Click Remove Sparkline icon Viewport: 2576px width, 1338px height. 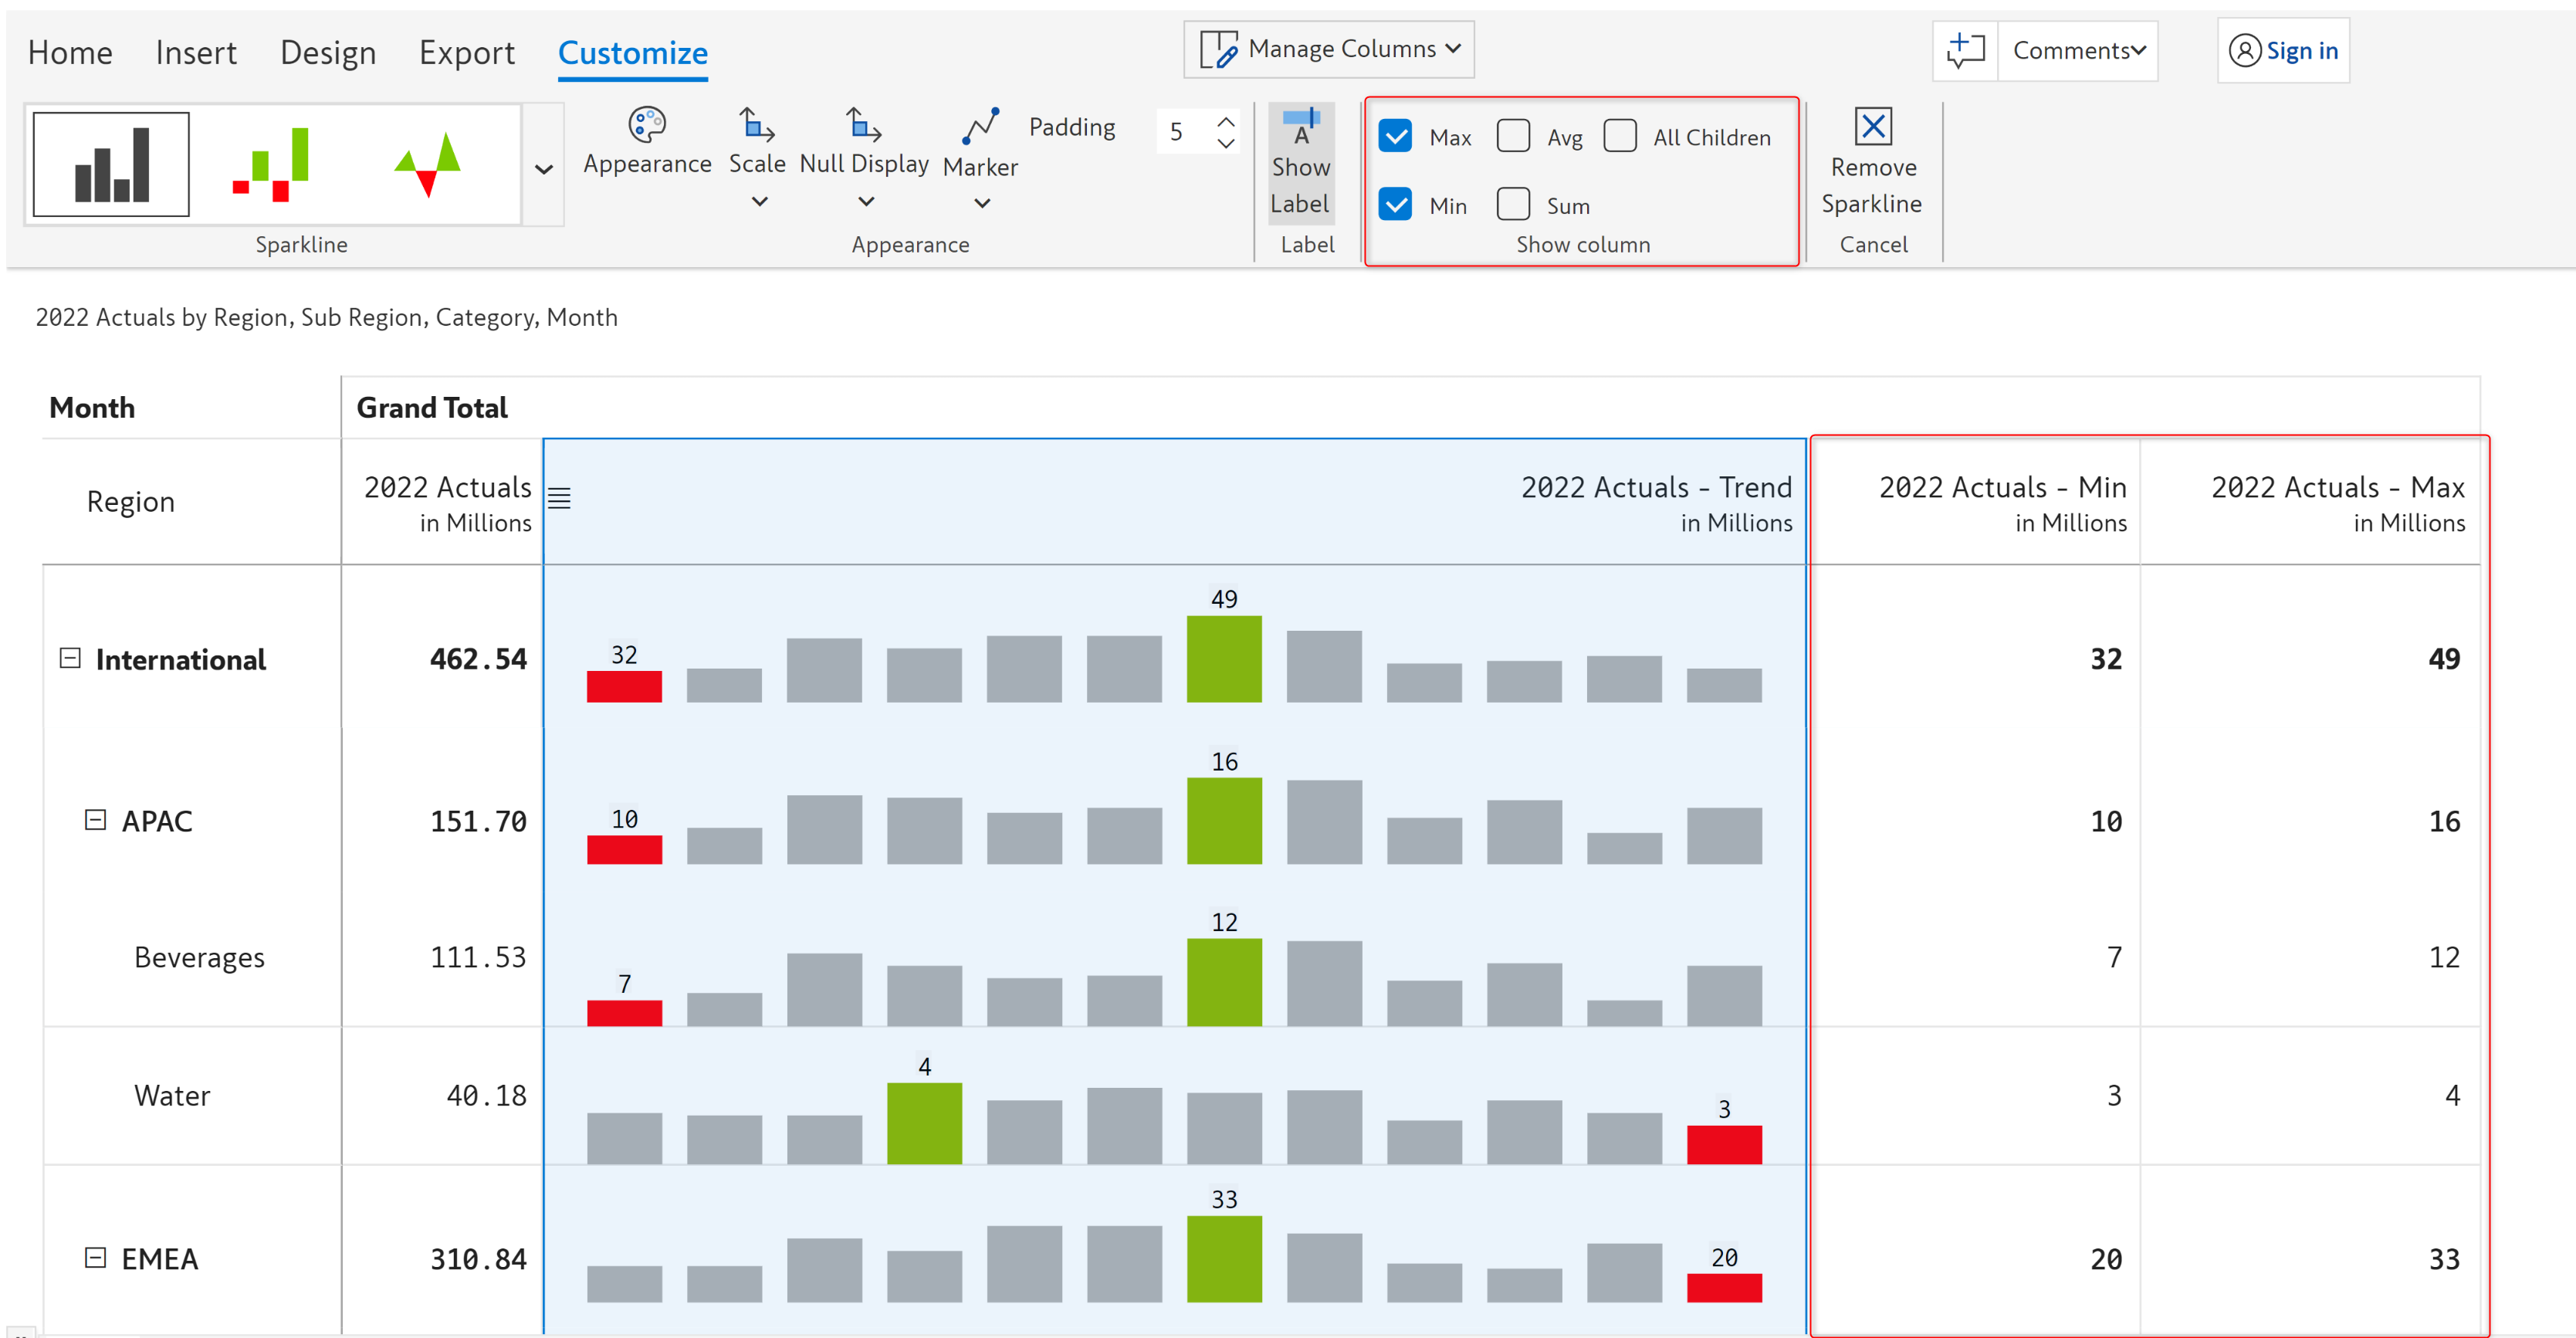click(x=1872, y=127)
